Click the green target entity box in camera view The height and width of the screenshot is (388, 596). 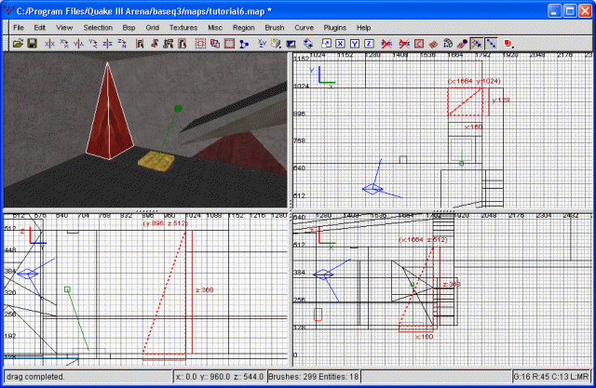pyautogui.click(x=178, y=109)
